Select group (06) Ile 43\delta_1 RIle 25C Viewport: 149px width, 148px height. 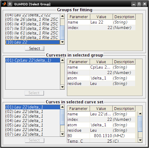click(x=33, y=24)
